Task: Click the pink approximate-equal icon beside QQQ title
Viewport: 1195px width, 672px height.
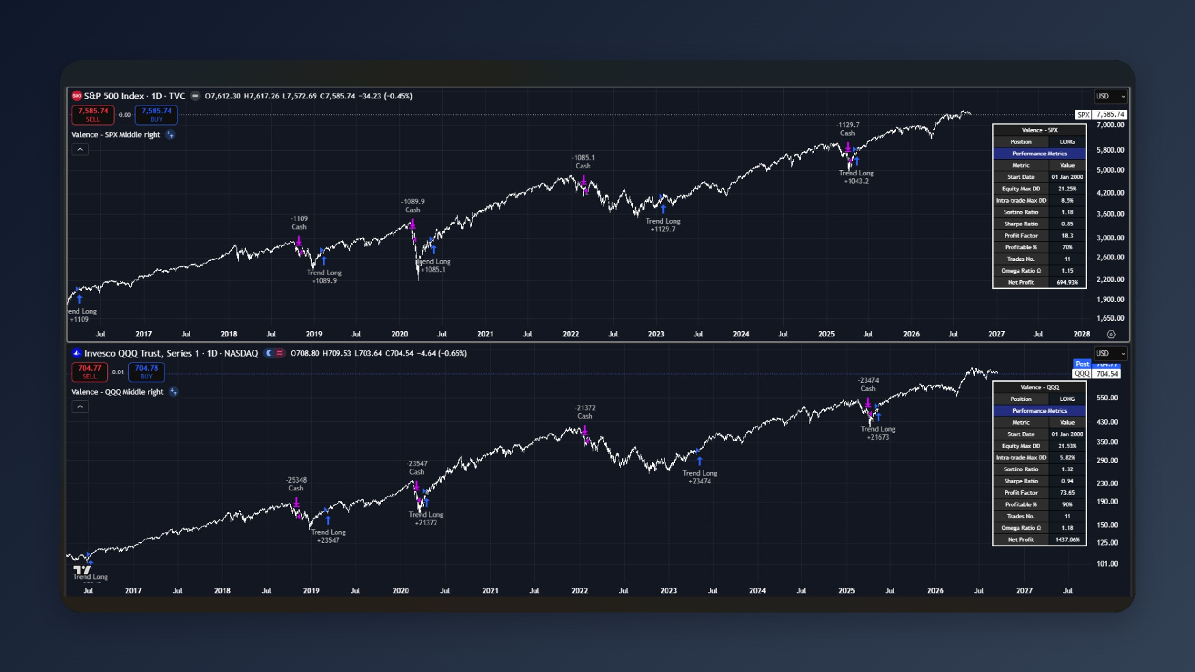Action: point(280,353)
